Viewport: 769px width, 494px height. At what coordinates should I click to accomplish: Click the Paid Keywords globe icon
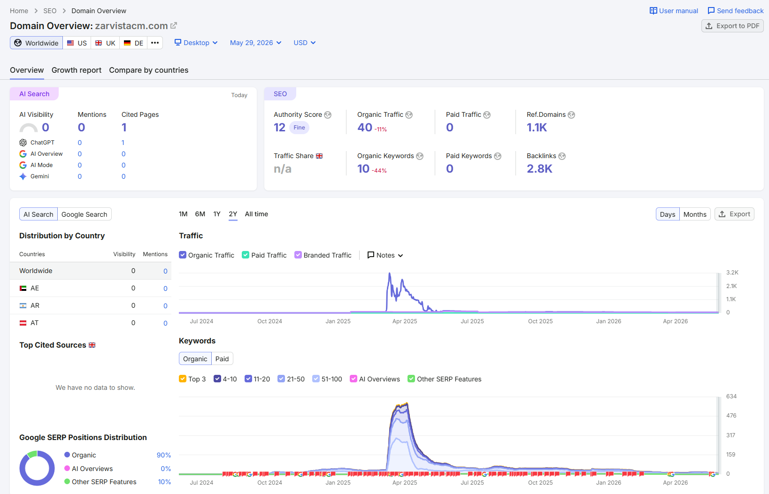tap(498, 156)
